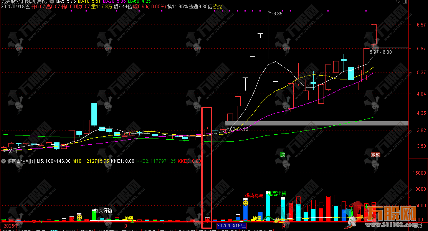Click the date 2025/04/18/五 in the header
Screen dimensions: 428x231
[x=16, y=7]
